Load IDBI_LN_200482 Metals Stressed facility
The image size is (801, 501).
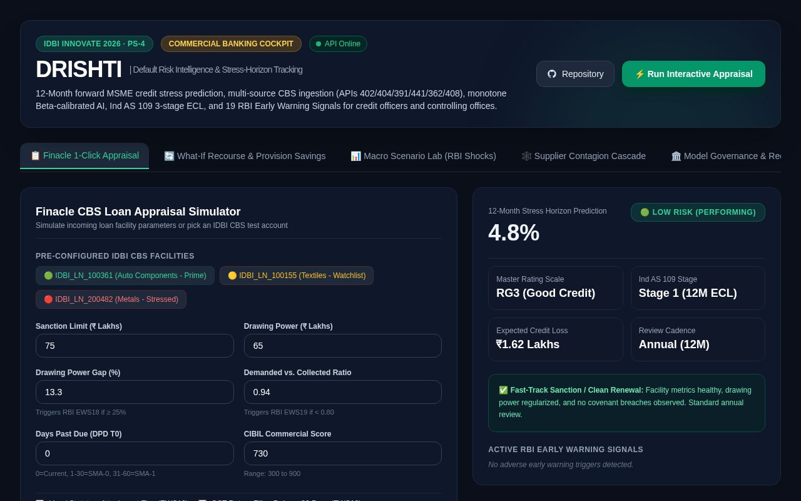click(111, 299)
